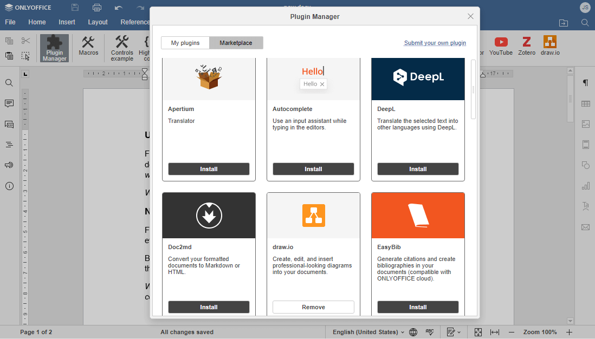Open mail merge settings in the right sidebar

(x=585, y=227)
